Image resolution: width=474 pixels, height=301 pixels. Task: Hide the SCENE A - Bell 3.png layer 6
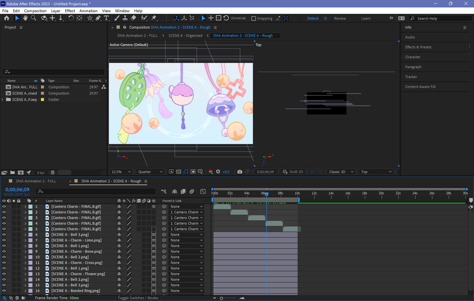point(4,235)
